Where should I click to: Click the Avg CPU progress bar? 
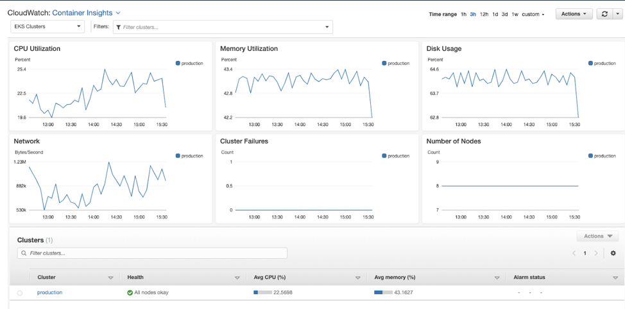(x=262, y=292)
